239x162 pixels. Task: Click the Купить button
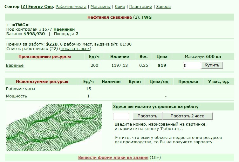point(212,65)
